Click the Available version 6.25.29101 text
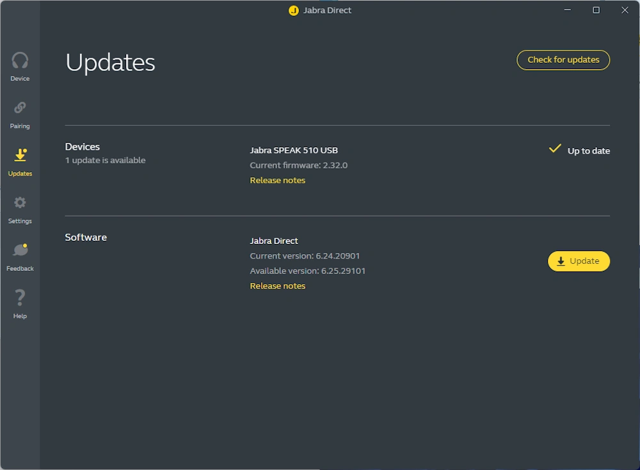Screen dimensions: 640x470 point(307,271)
